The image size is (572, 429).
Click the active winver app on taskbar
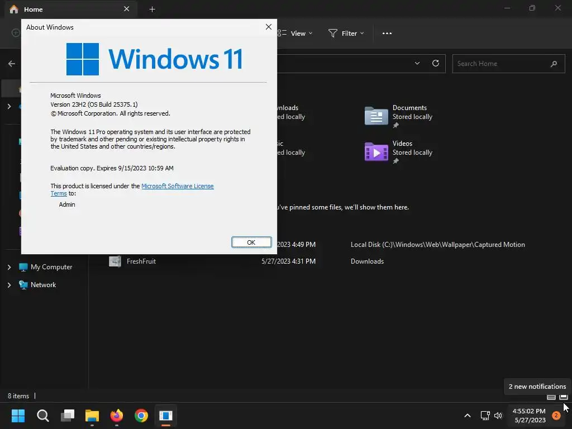tap(166, 416)
